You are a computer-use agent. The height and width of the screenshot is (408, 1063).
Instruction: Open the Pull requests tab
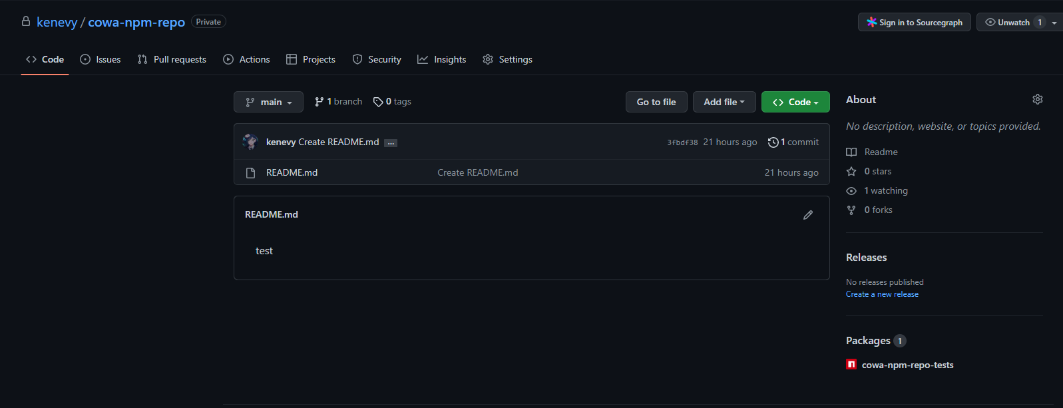tap(172, 59)
